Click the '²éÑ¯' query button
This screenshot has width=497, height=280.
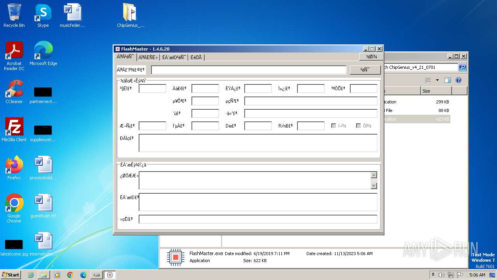pos(365,70)
